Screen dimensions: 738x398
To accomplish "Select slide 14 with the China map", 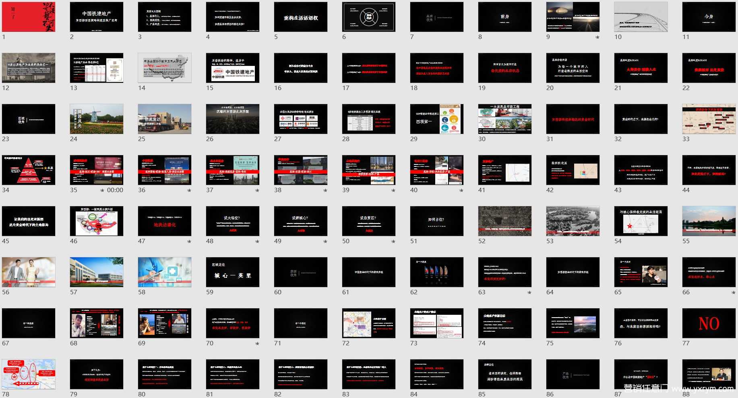I will [x=165, y=68].
